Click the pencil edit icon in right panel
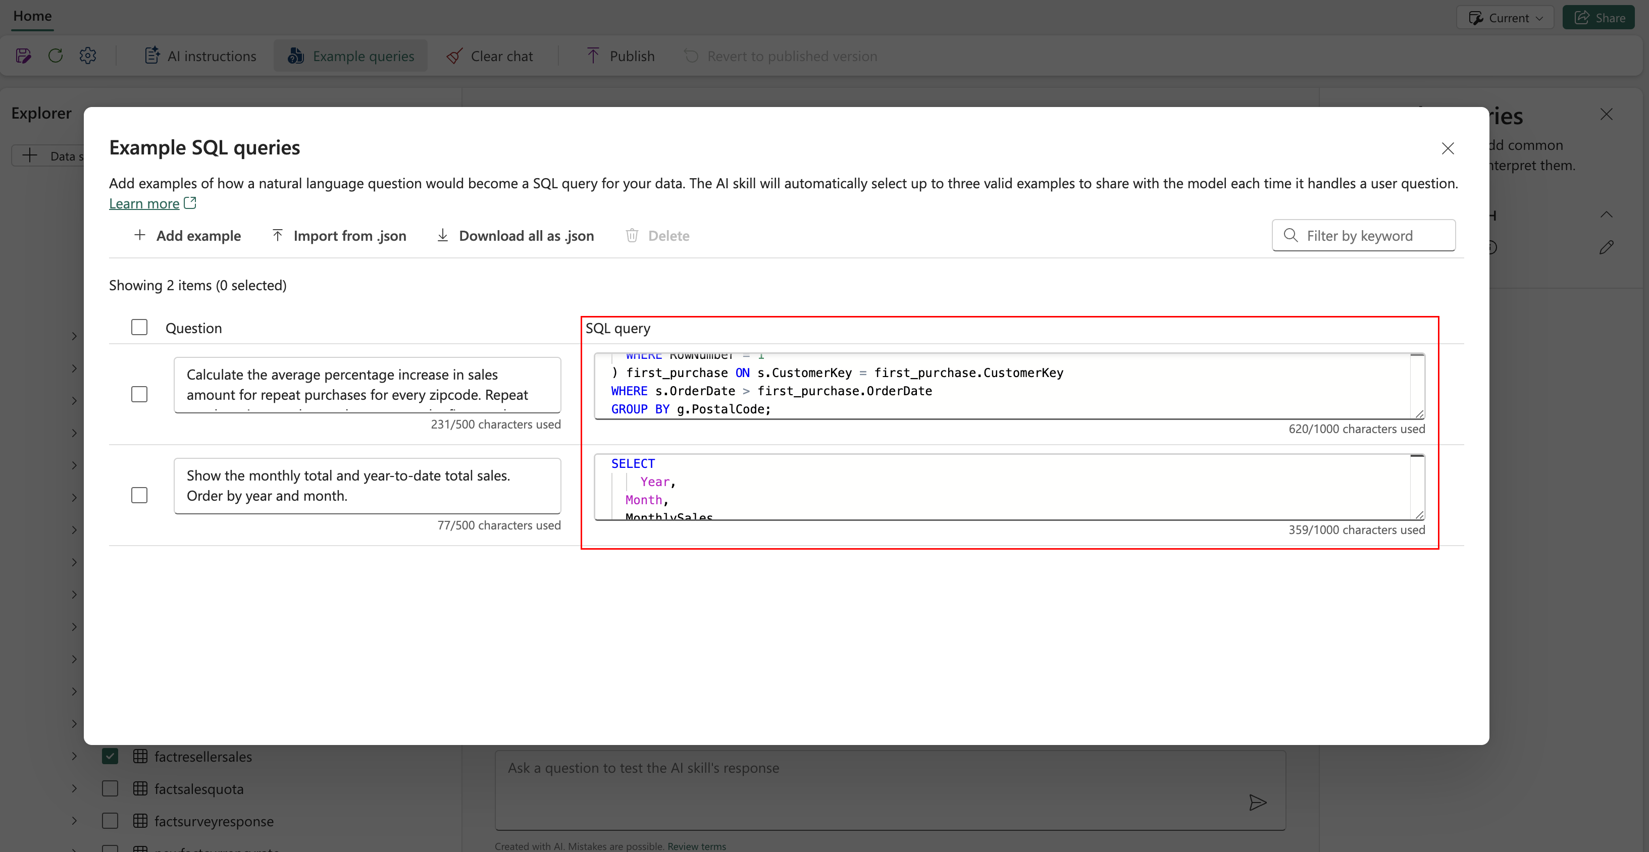The height and width of the screenshot is (852, 1649). click(x=1606, y=247)
